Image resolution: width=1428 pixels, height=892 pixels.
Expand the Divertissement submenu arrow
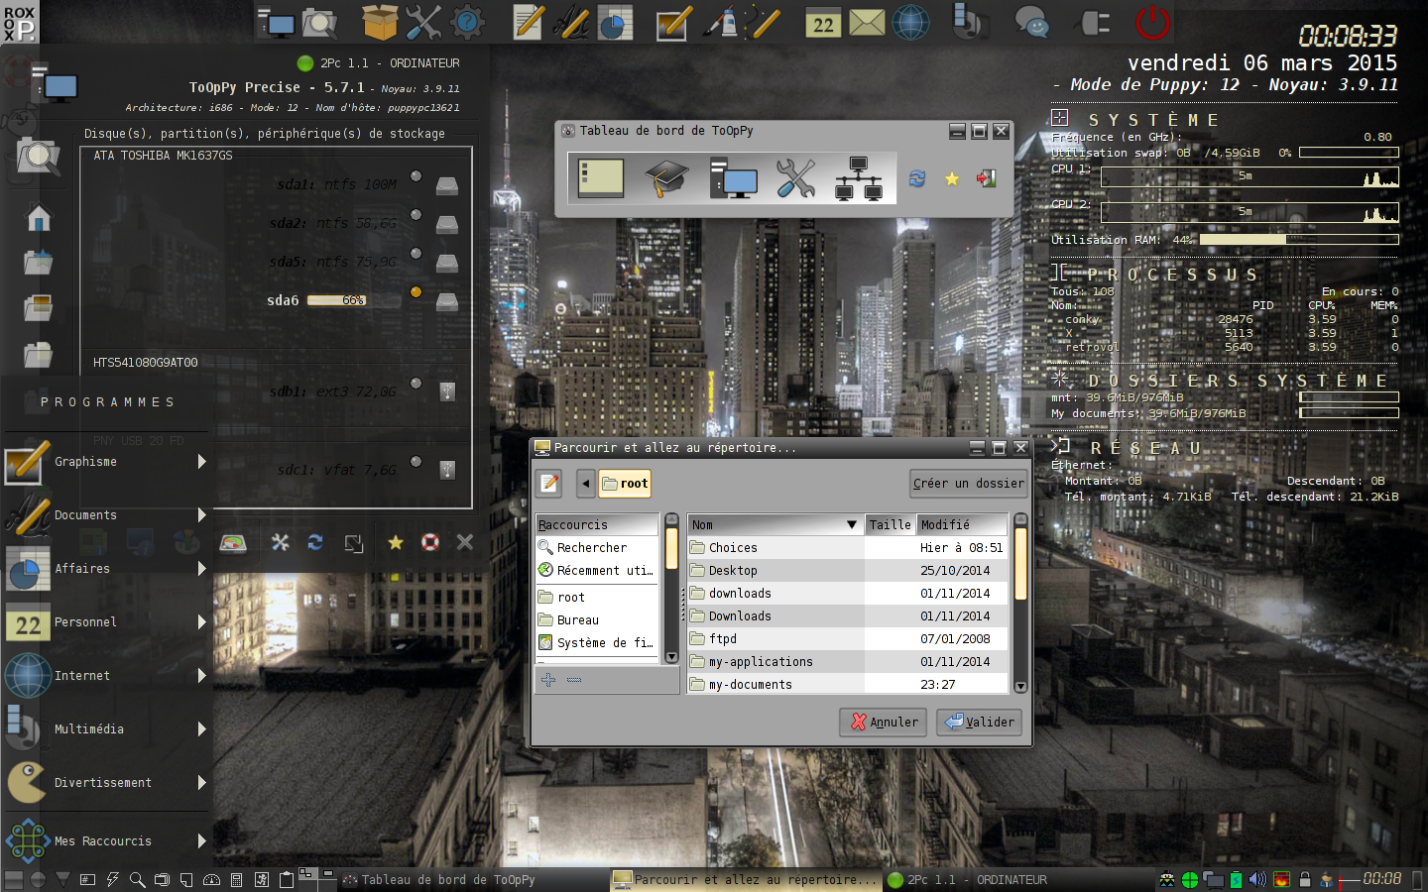pyautogui.click(x=202, y=783)
